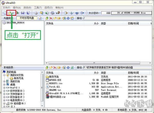Select CD 驱动器(H:) in local tree
This screenshot has height=113, width=154.
tap(18, 103)
